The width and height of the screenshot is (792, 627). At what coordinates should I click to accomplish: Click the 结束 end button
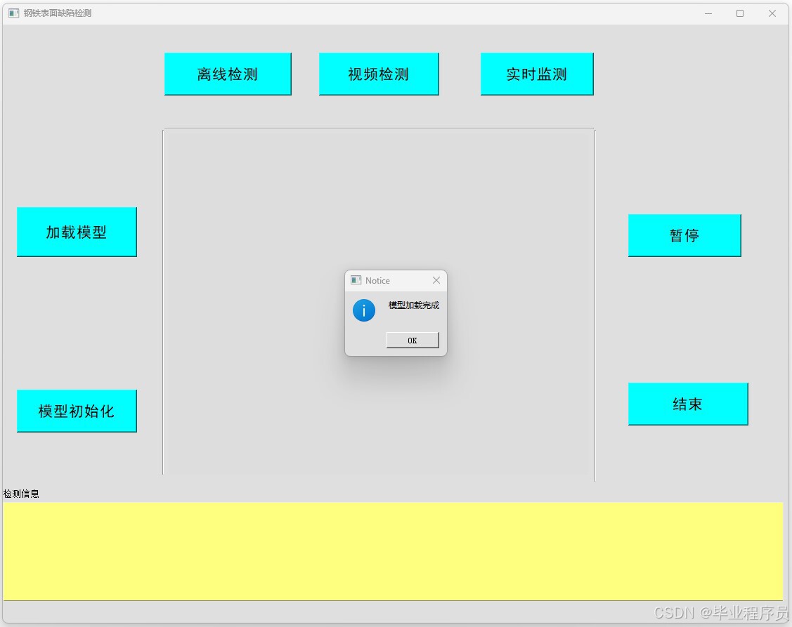(x=688, y=404)
